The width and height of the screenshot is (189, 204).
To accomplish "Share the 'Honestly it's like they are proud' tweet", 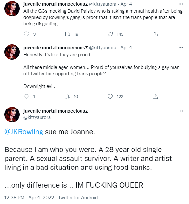I will click(155, 96).
